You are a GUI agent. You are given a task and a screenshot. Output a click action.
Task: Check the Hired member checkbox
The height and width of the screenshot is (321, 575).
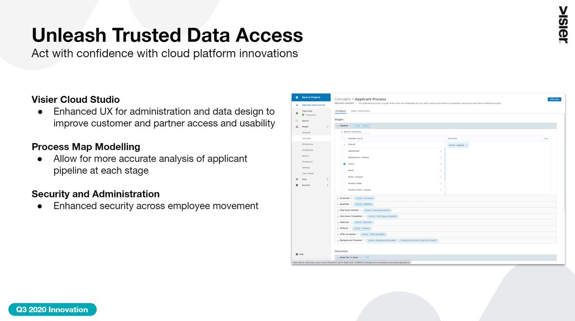coord(345,170)
